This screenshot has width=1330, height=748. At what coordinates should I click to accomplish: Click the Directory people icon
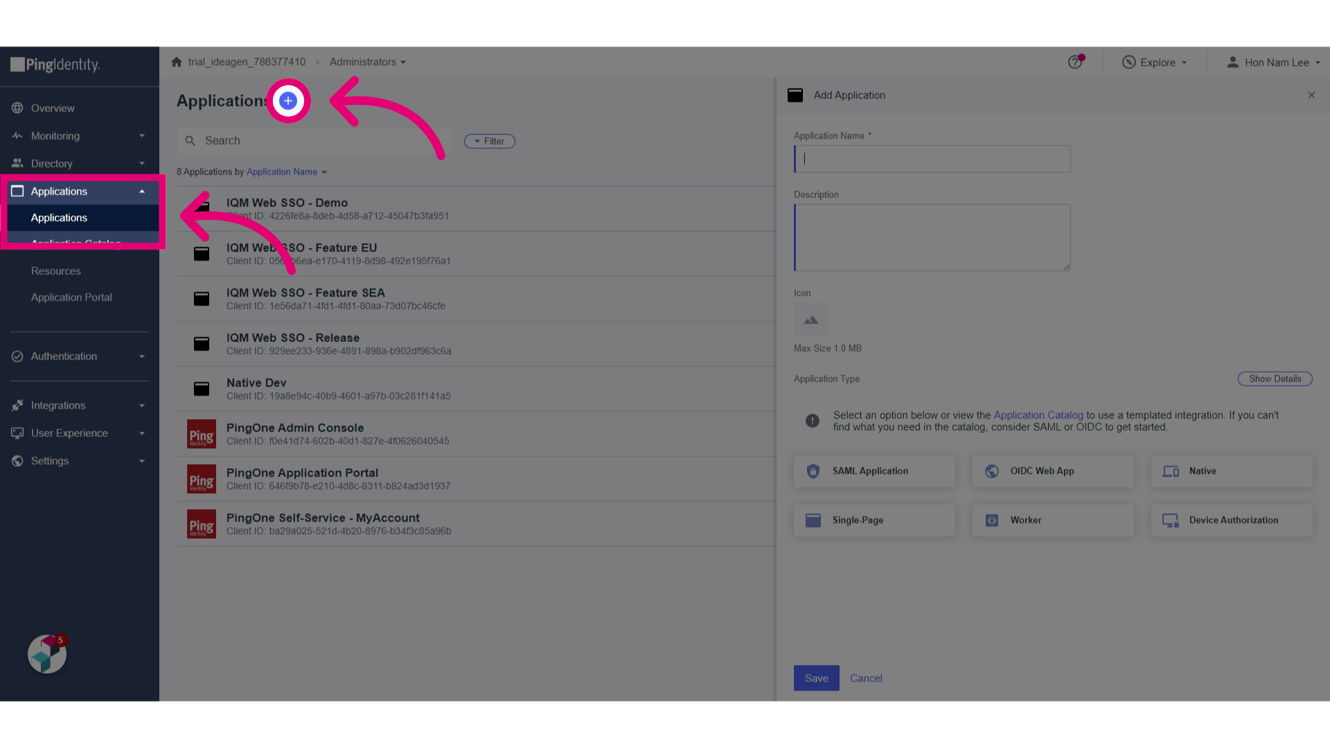click(x=17, y=163)
